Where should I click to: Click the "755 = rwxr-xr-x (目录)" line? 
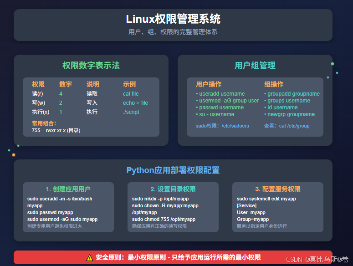56,130
